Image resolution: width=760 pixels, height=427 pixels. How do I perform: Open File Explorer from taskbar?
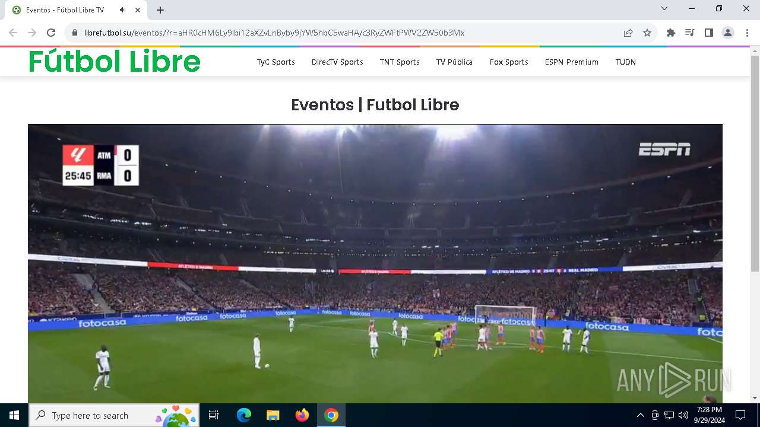point(273,415)
